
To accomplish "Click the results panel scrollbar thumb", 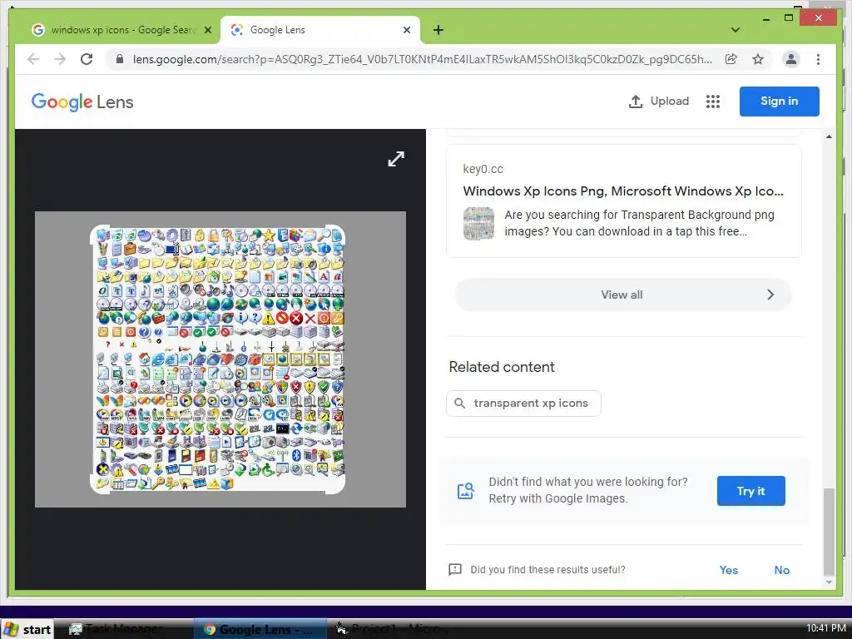I will (x=829, y=532).
